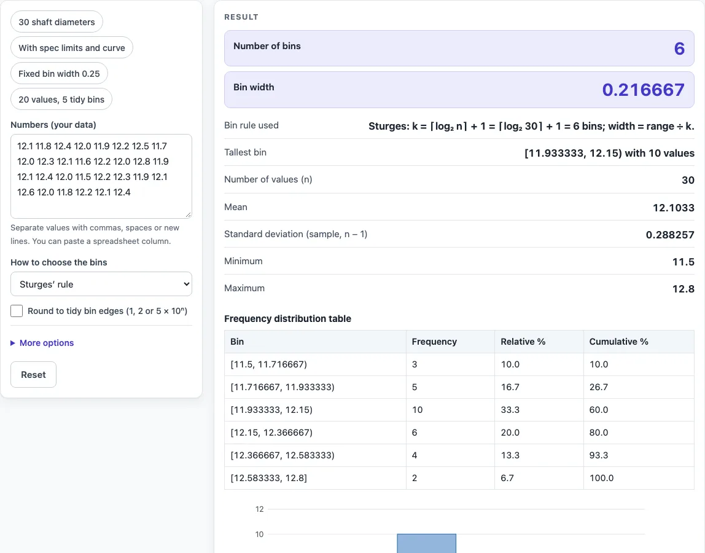This screenshot has width=705, height=553.
Task: Pick the "20 values, 5 tidy bins" preset
Action: tap(61, 100)
